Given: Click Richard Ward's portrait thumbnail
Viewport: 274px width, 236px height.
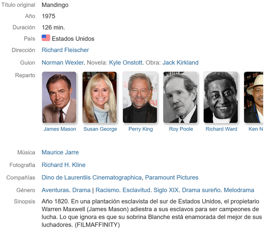Looking at the screenshot, I should [220, 97].
